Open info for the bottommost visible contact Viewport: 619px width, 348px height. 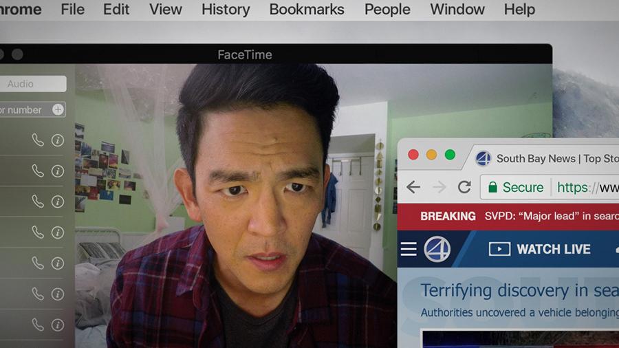pyautogui.click(x=58, y=325)
